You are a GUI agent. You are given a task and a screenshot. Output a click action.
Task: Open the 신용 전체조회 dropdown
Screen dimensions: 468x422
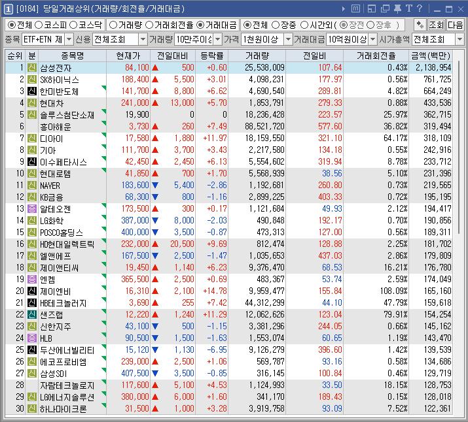tap(143, 39)
